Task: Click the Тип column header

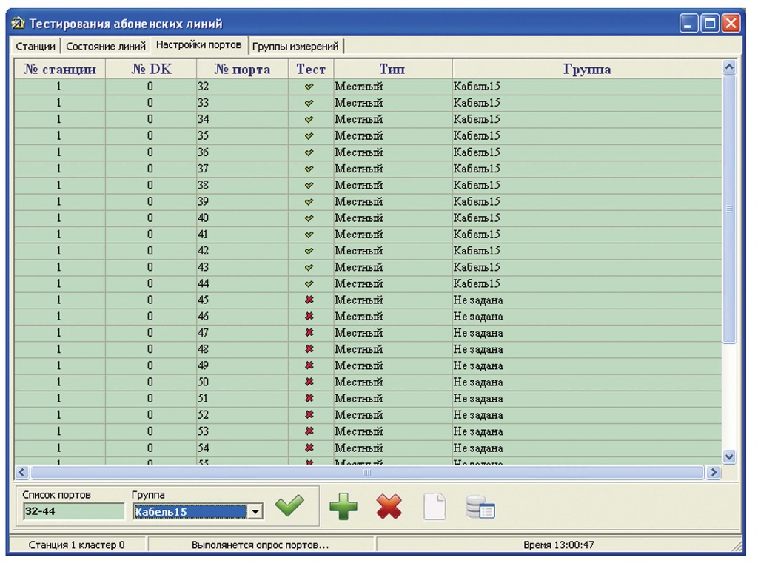Action: pos(392,69)
